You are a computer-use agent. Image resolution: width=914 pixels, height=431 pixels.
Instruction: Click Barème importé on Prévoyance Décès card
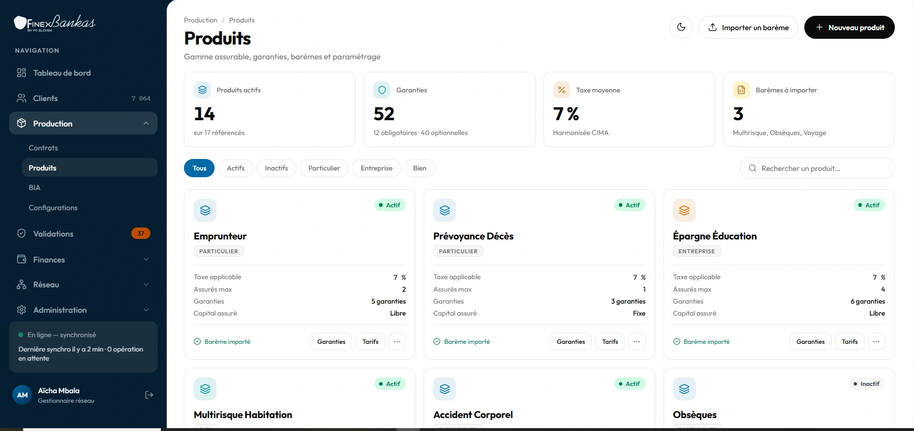[461, 341]
